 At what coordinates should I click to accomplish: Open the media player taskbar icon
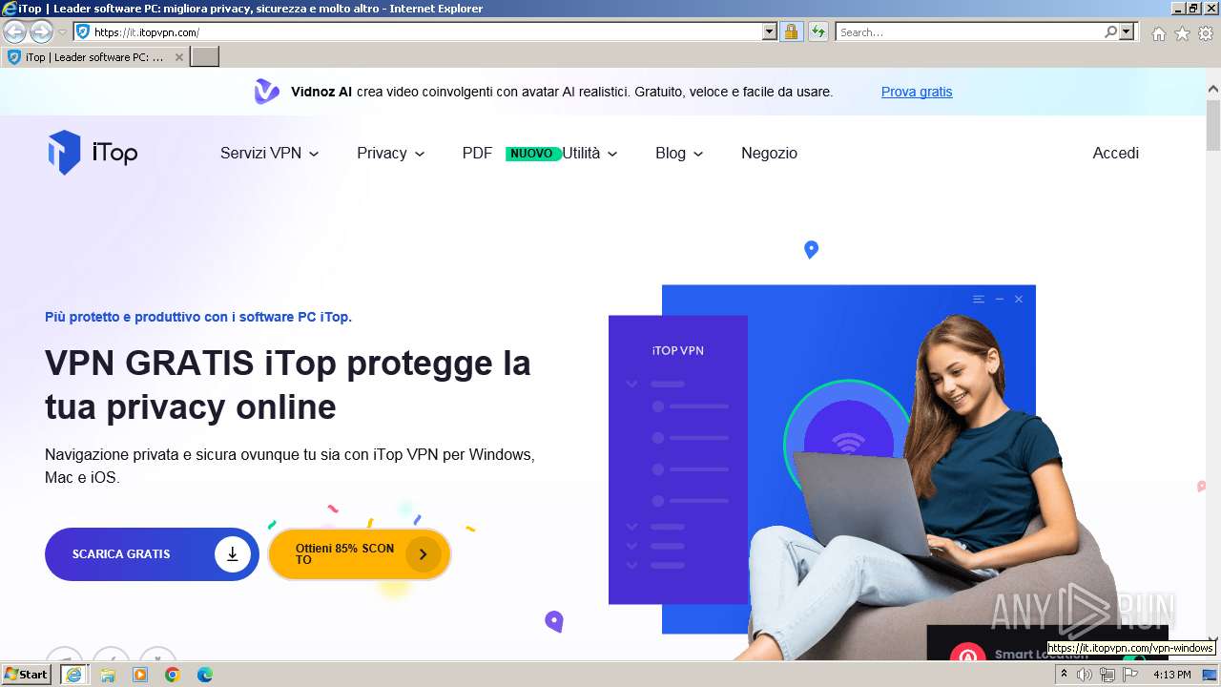click(140, 675)
